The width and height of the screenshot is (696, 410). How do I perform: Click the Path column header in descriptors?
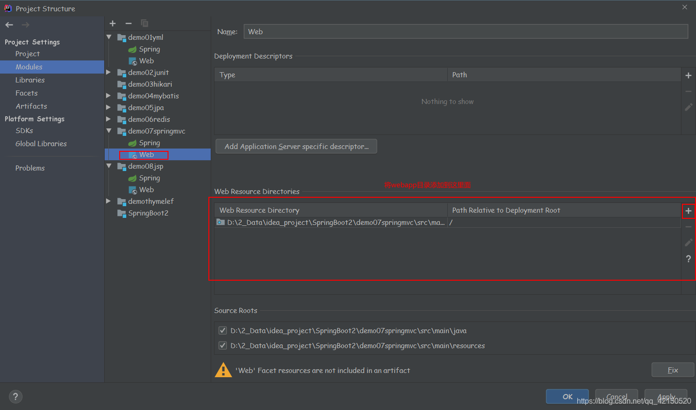(x=564, y=75)
